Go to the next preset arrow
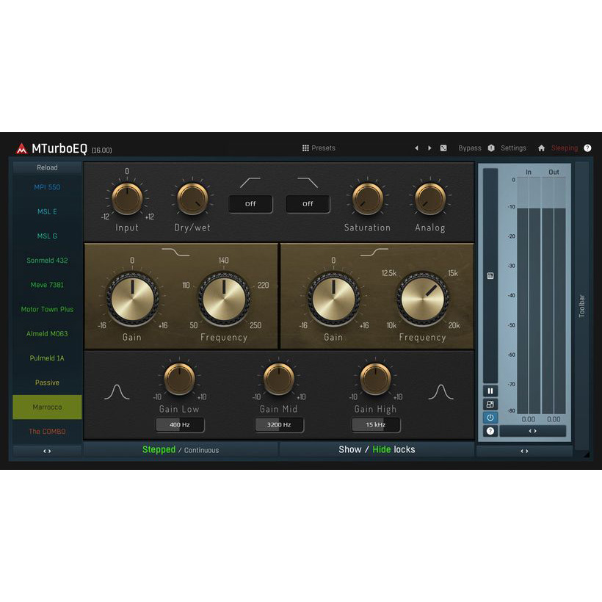This screenshot has height=602, width=602. tap(429, 148)
